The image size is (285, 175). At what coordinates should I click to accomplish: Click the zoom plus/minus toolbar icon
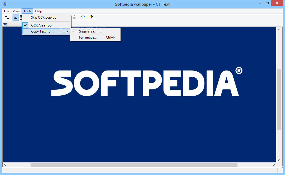click(x=7, y=17)
